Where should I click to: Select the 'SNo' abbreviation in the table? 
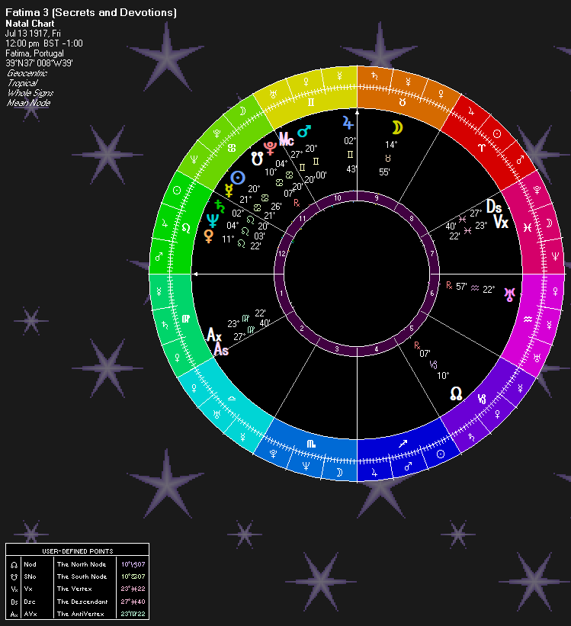coord(30,576)
